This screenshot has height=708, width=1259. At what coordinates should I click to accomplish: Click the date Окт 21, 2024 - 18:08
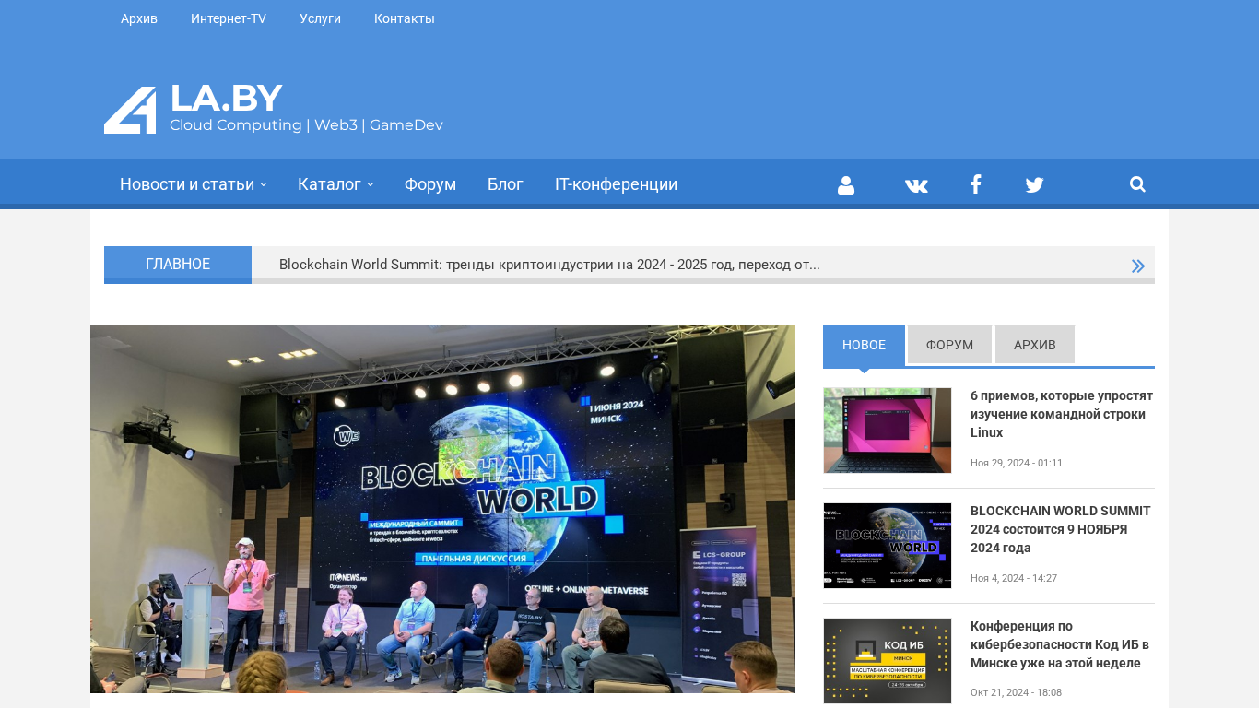[1016, 692]
